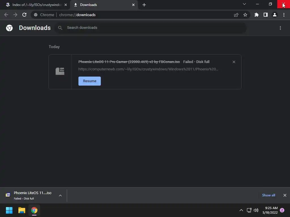Focus the Search downloads field
Screen dimensions: 290x217
151,28
